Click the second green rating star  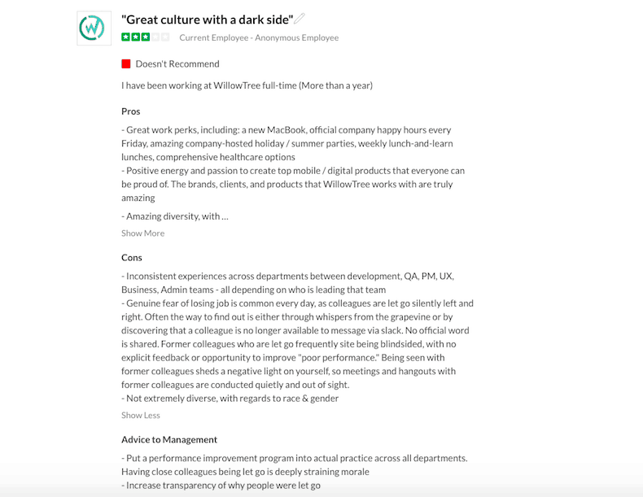(135, 37)
